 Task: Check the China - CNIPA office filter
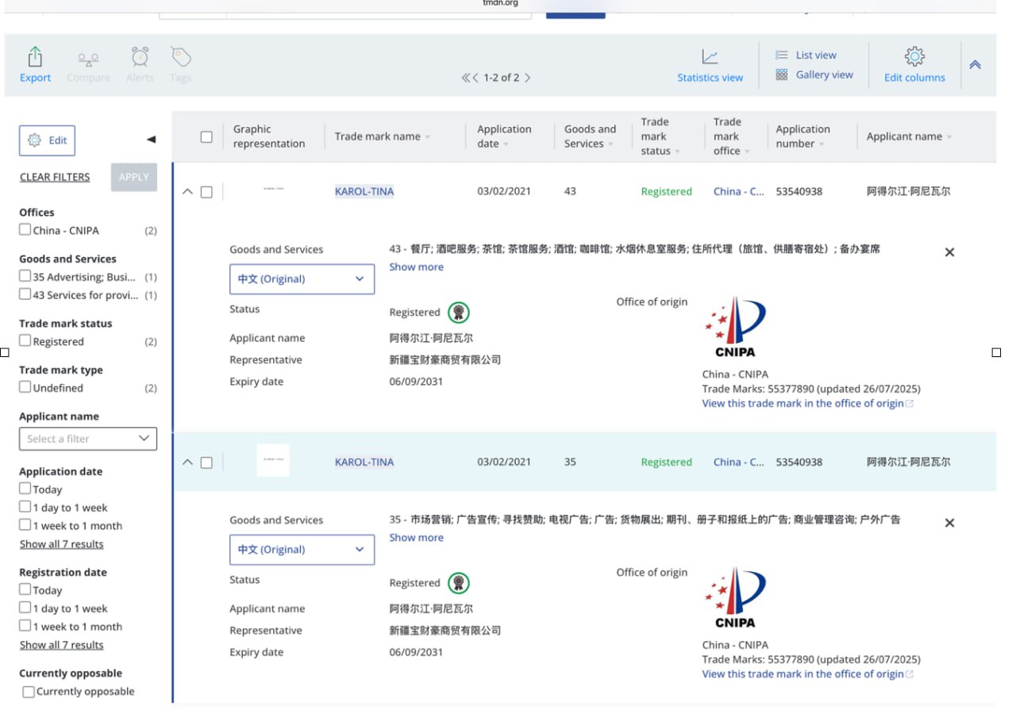tap(25, 230)
